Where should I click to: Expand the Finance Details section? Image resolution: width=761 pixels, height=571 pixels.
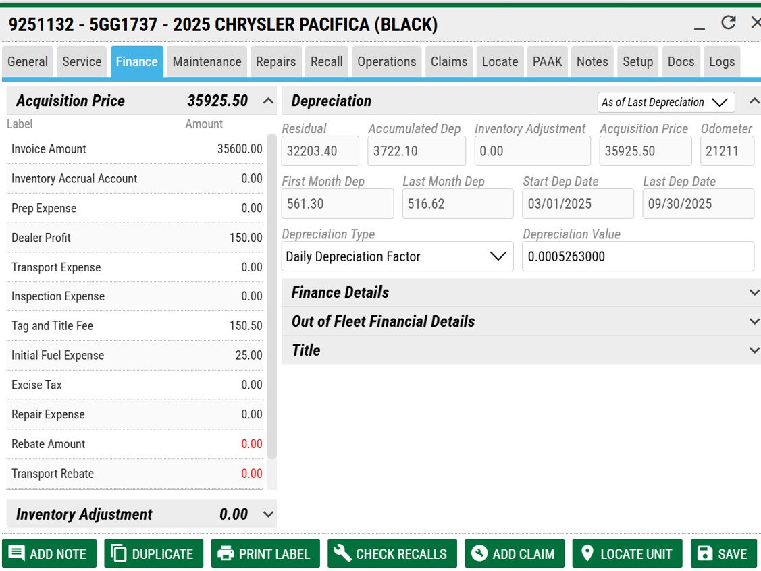tap(754, 293)
